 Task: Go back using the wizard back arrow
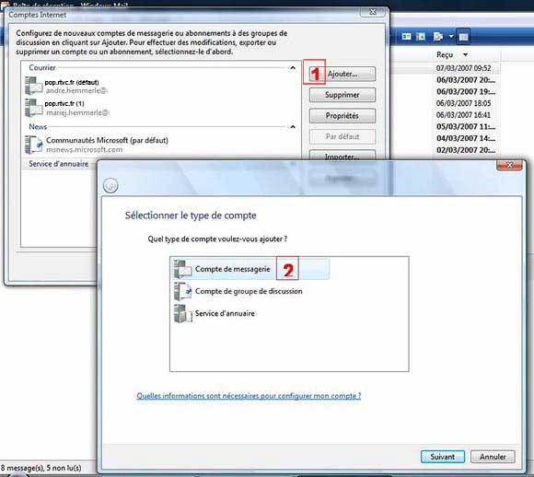pos(110,186)
